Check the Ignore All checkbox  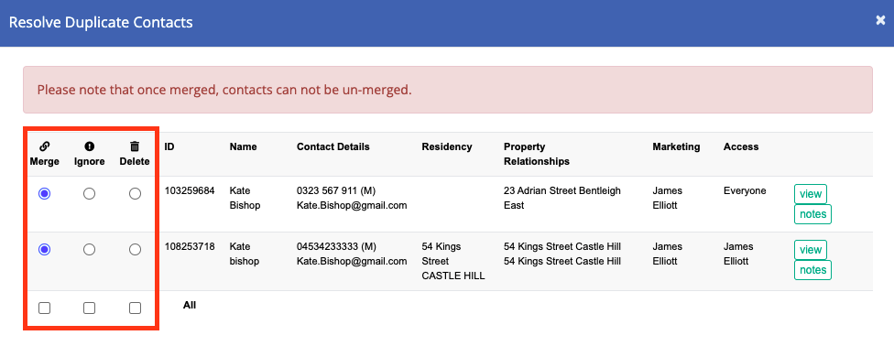pos(89,308)
